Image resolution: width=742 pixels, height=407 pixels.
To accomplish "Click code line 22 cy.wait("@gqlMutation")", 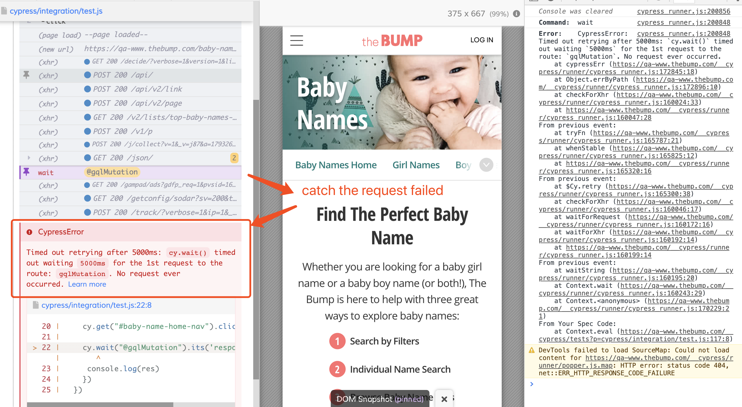I will point(131,348).
